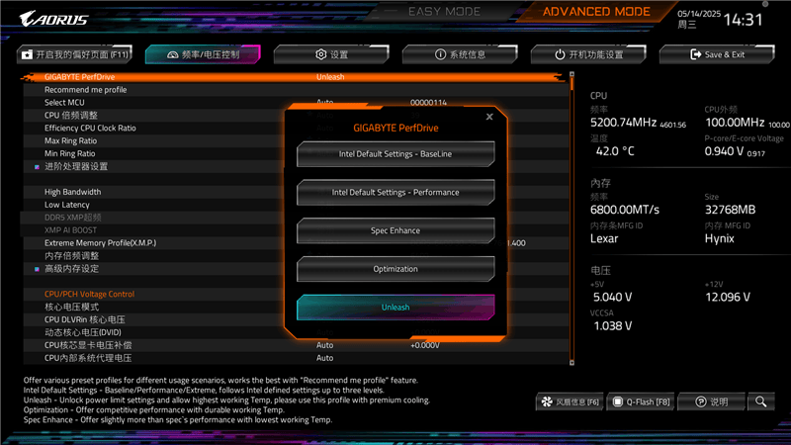Click the VCCSA 1.038 V reading

point(612,326)
